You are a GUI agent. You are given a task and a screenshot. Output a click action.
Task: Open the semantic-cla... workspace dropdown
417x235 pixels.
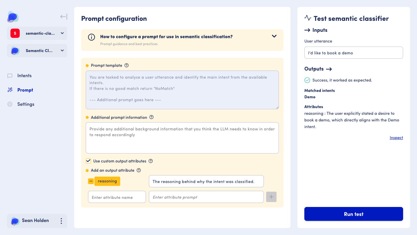(37, 33)
